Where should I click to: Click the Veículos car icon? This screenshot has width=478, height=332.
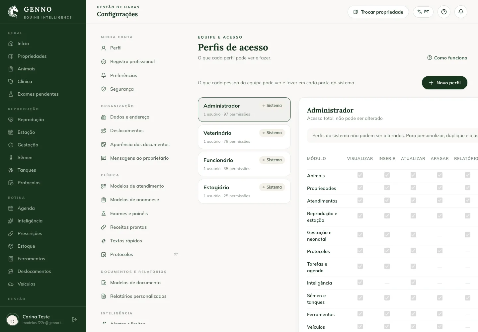[11, 284]
